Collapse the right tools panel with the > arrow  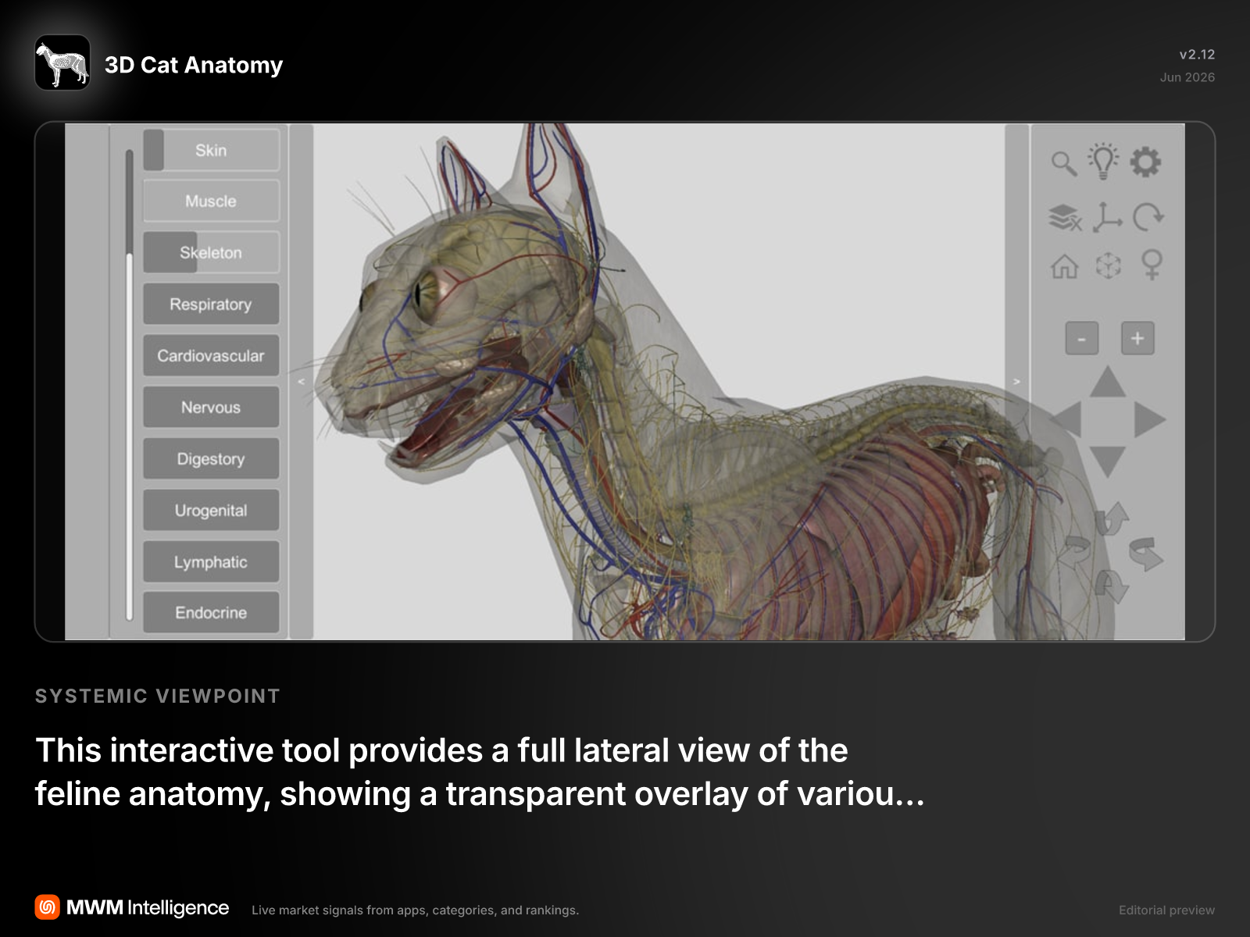[x=1016, y=382]
